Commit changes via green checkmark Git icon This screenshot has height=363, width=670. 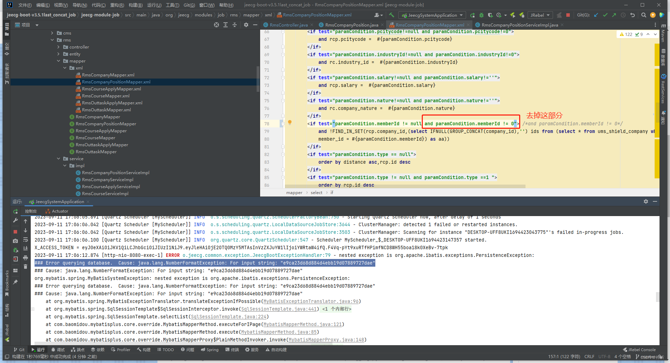pyautogui.click(x=605, y=15)
